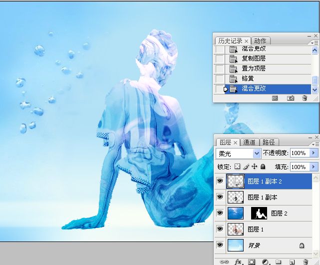Switch to the 通道 tab

[250, 142]
